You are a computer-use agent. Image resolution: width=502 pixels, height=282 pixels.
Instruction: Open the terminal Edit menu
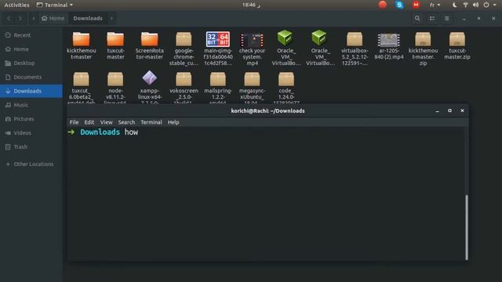tap(89, 122)
